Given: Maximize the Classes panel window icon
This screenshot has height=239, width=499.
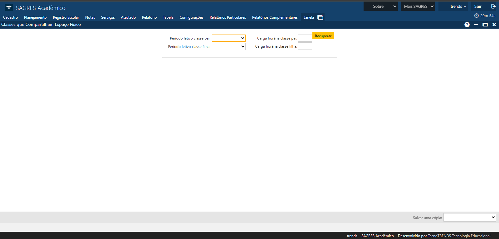Looking at the screenshot, I should [x=485, y=25].
